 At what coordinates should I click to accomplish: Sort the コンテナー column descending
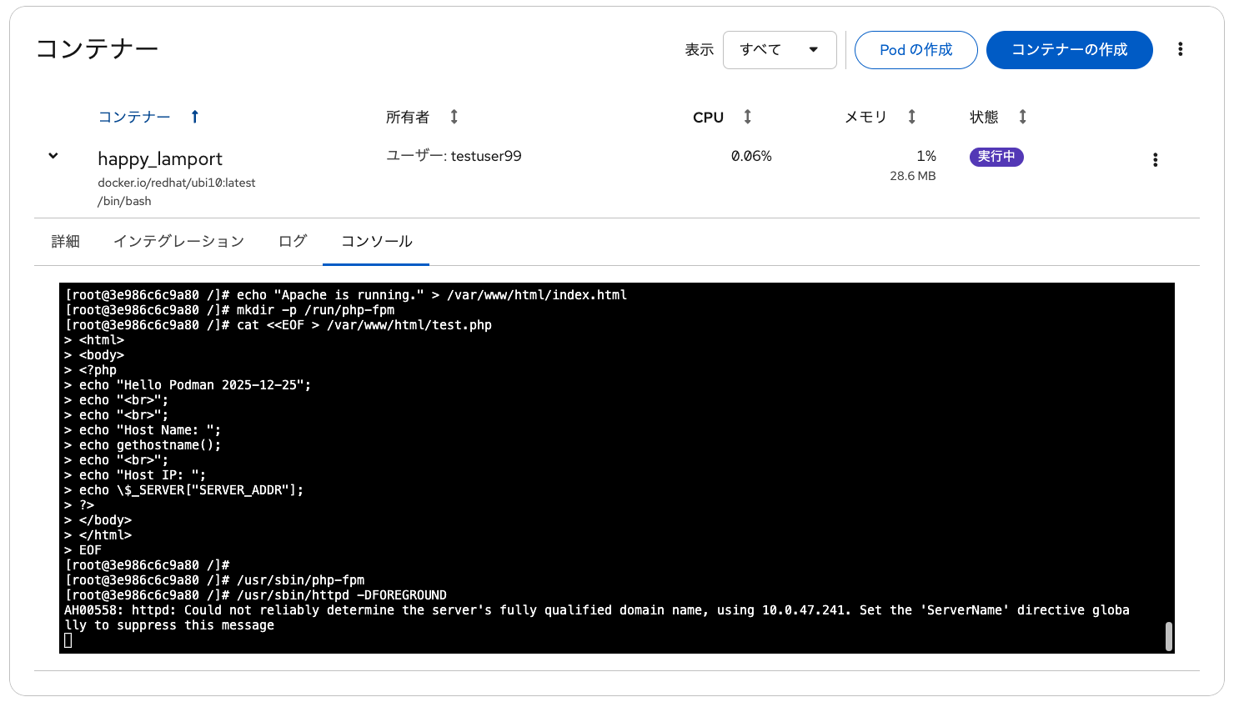tap(193, 117)
